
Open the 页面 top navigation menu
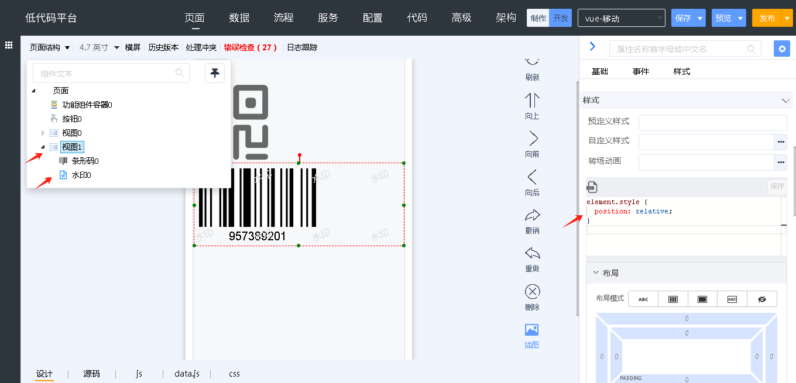[x=195, y=18]
